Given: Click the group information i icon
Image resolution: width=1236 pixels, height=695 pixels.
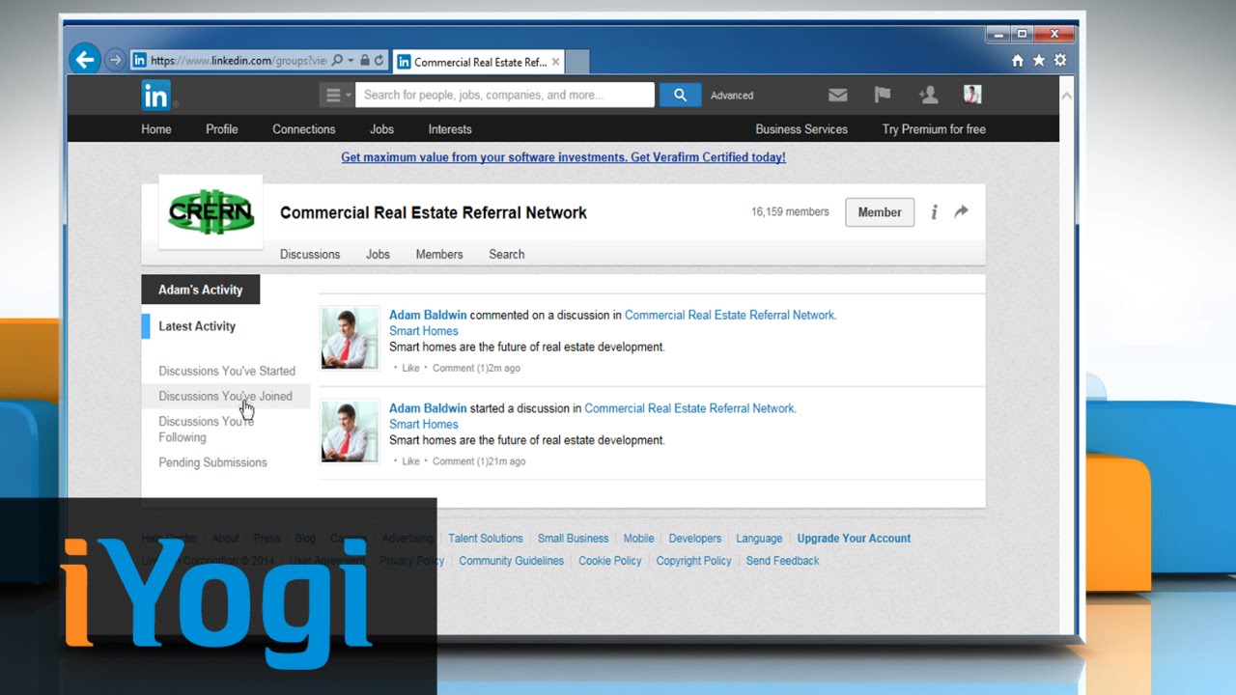Looking at the screenshot, I should coord(934,212).
